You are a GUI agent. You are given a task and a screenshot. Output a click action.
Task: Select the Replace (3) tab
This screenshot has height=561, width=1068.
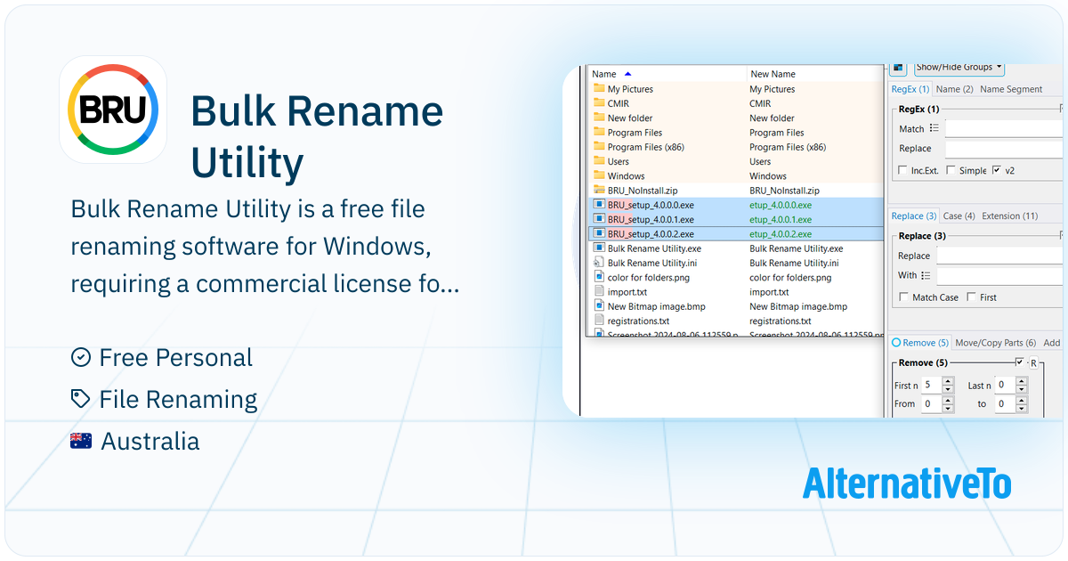(914, 215)
